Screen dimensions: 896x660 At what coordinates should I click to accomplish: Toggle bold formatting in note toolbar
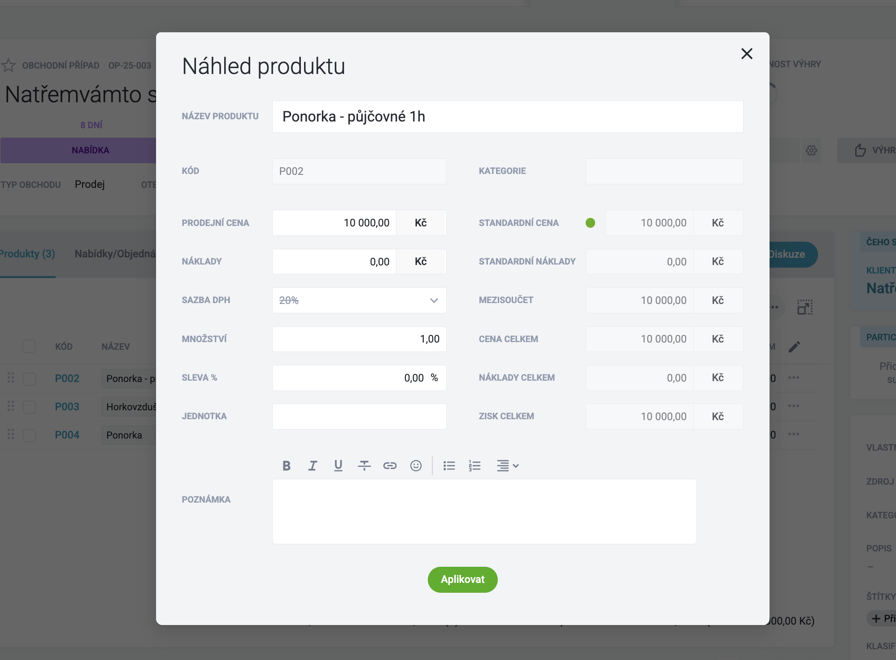(287, 466)
